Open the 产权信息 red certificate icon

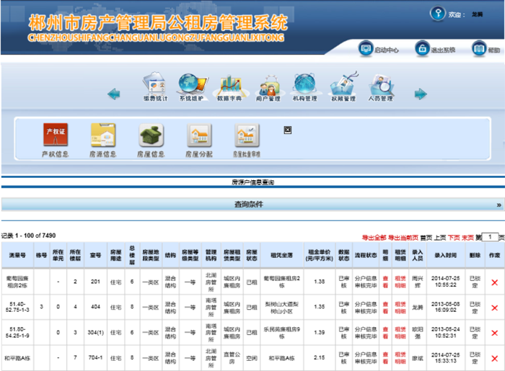56,135
